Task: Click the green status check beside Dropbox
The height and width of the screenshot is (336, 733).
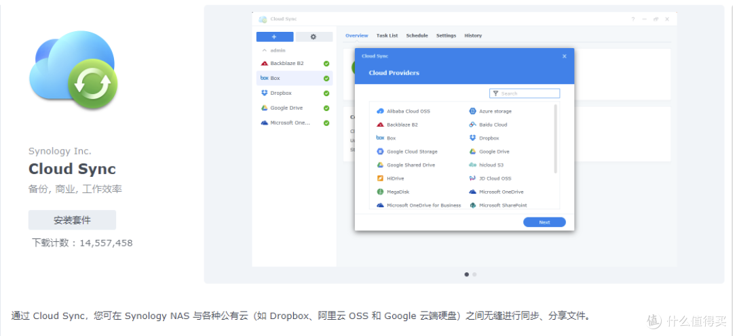Action: point(326,93)
